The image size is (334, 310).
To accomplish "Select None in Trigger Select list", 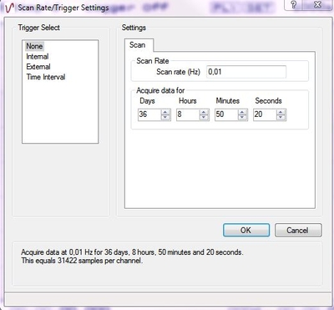I will pos(34,46).
